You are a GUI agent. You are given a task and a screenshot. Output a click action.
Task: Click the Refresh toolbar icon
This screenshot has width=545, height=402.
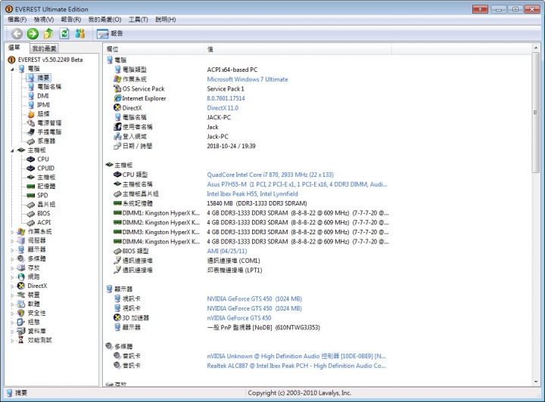pos(64,34)
